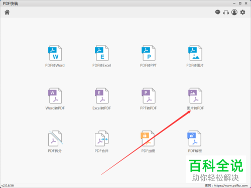Viewport: 251px width, 188px height.
Task: Go to the home page icon
Action: click(7, 12)
